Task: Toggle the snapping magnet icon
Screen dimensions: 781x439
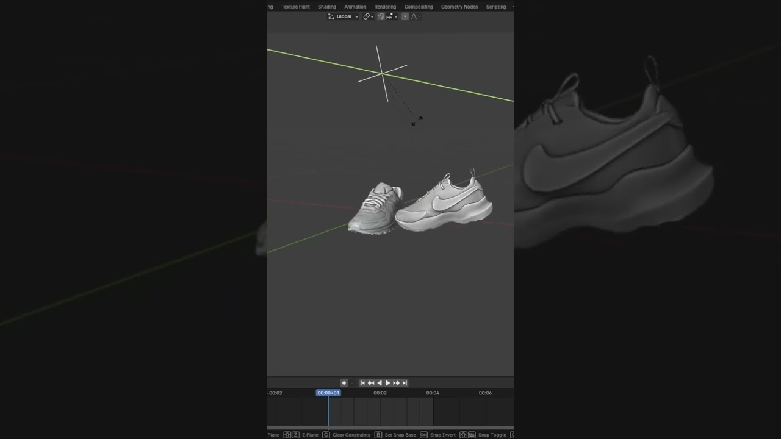Action: coord(381,16)
